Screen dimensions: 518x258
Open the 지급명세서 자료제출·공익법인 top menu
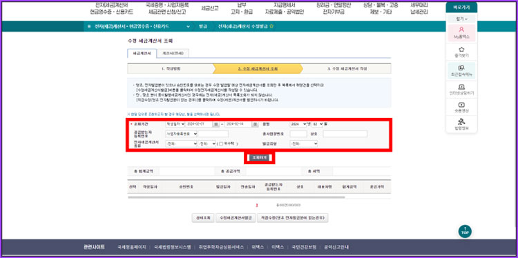click(285, 8)
